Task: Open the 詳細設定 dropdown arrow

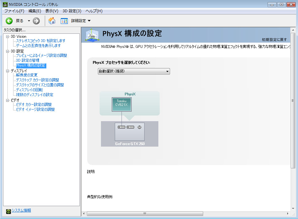Action: (x=89, y=21)
